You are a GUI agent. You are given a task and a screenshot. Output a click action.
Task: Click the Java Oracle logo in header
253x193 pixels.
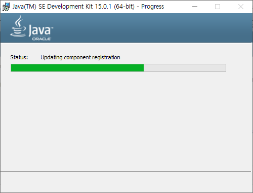click(32, 28)
